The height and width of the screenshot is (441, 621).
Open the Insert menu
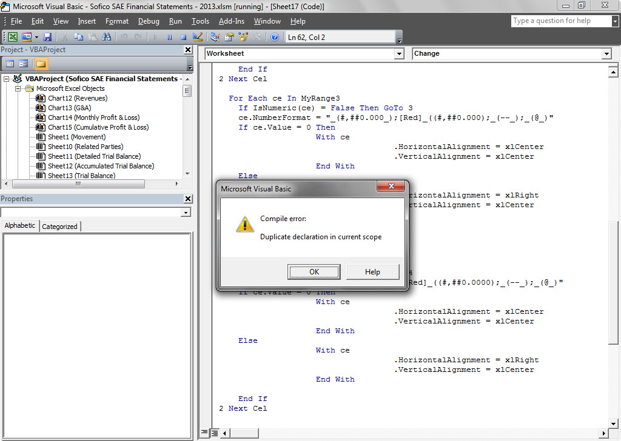[87, 21]
